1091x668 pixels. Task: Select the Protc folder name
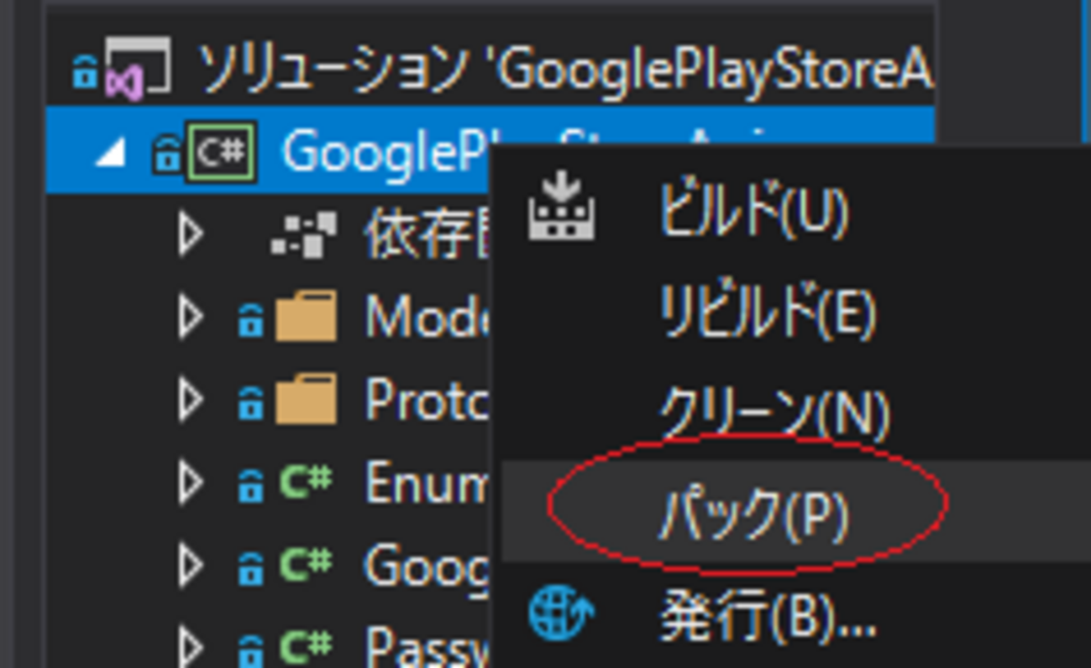pos(426,399)
